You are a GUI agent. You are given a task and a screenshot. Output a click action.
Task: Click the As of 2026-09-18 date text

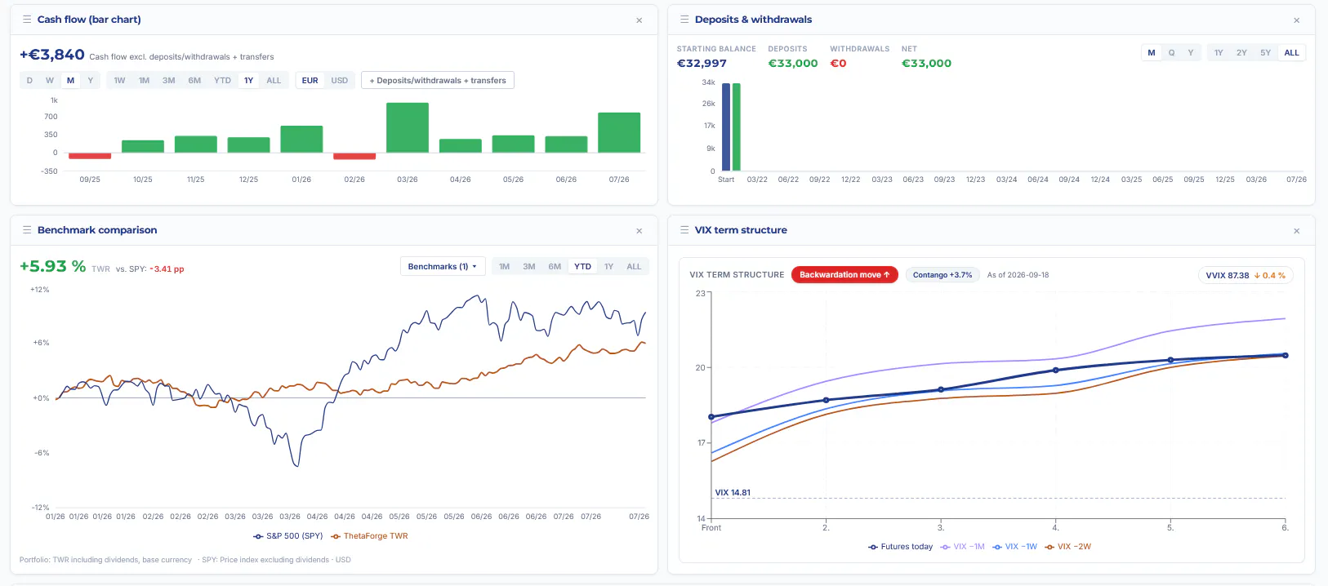pyautogui.click(x=1018, y=275)
